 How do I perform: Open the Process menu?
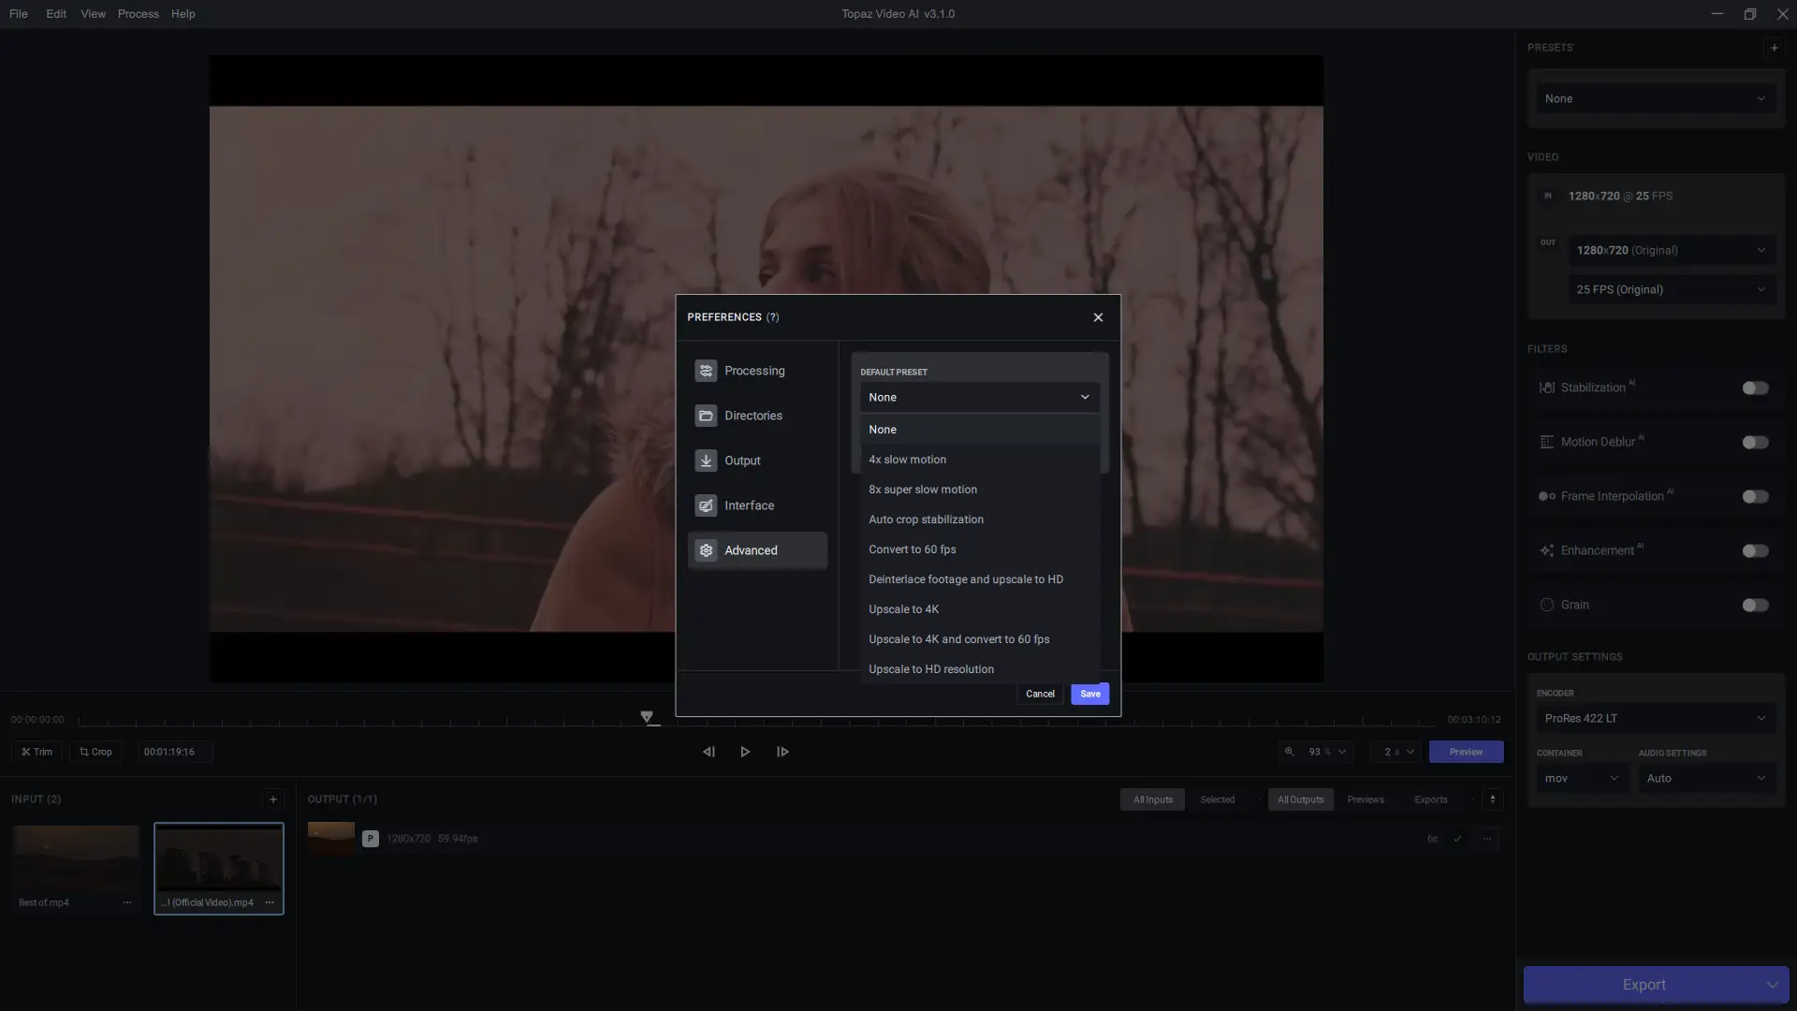[x=138, y=14]
